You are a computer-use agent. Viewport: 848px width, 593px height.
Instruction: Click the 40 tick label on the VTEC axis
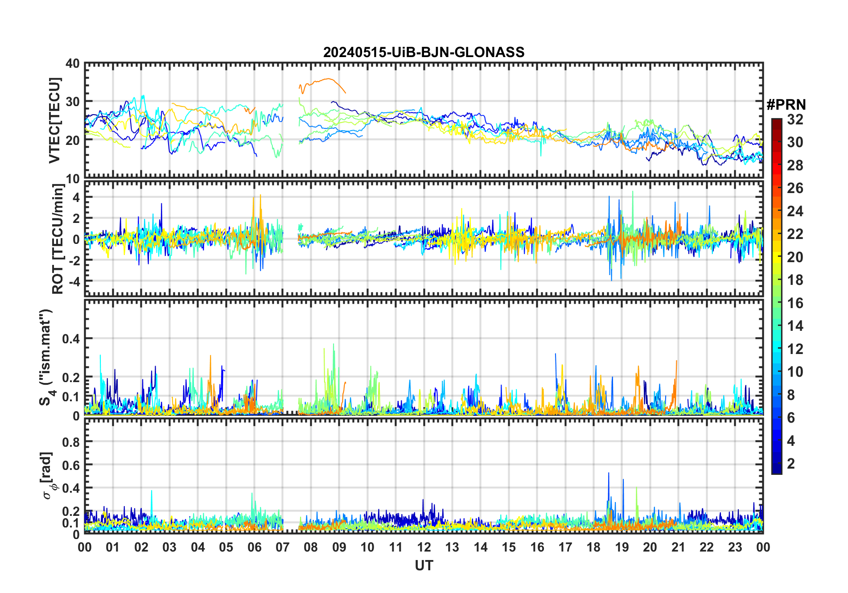click(72, 64)
